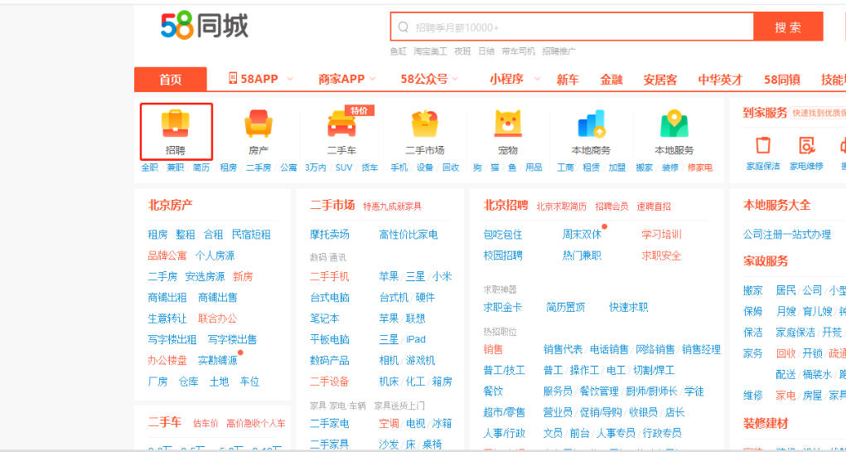This screenshot has height=452, width=846.
Task: Open the 宠物 dog face icon
Action: click(x=508, y=124)
